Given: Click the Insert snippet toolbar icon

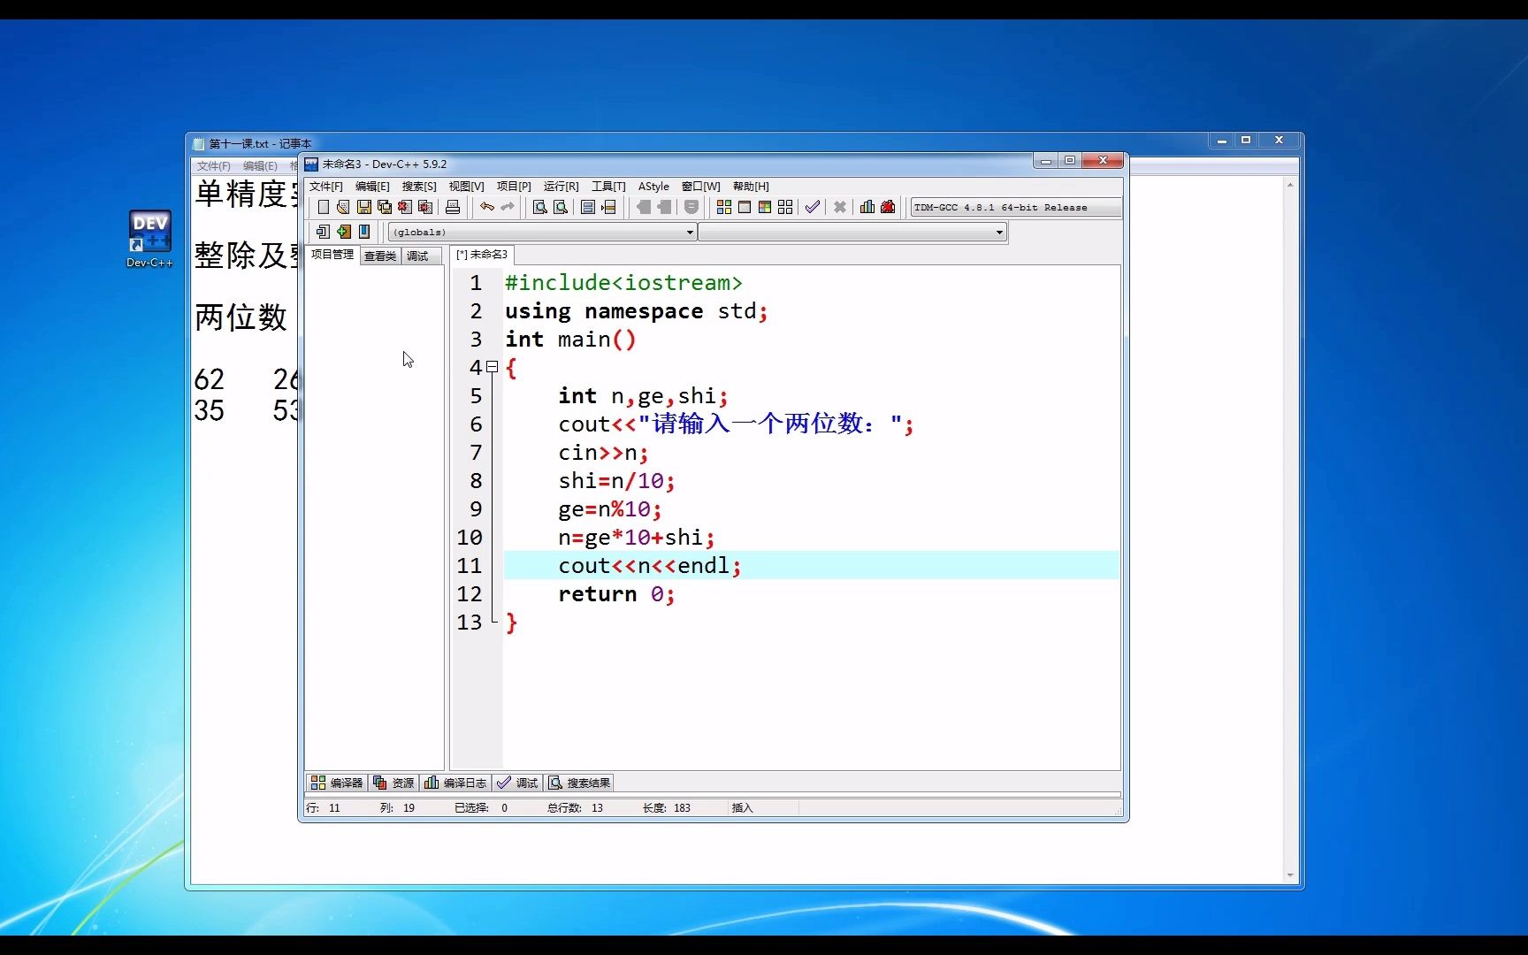Looking at the screenshot, I should coord(323,232).
